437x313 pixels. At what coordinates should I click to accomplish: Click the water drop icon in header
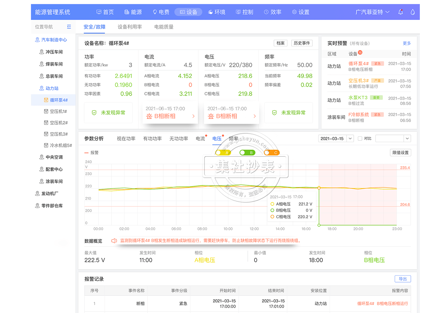[412, 12]
